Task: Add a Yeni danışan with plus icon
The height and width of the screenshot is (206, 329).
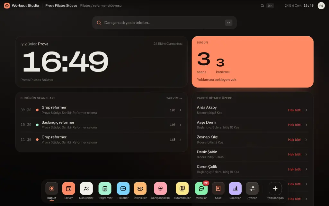Action: click(275, 189)
